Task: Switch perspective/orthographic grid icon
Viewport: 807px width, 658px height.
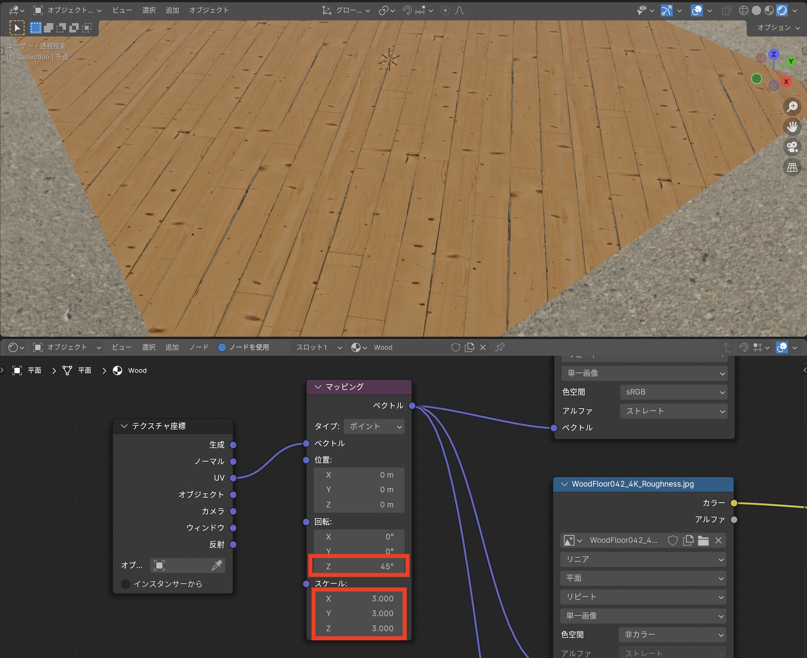Action: pos(792,167)
